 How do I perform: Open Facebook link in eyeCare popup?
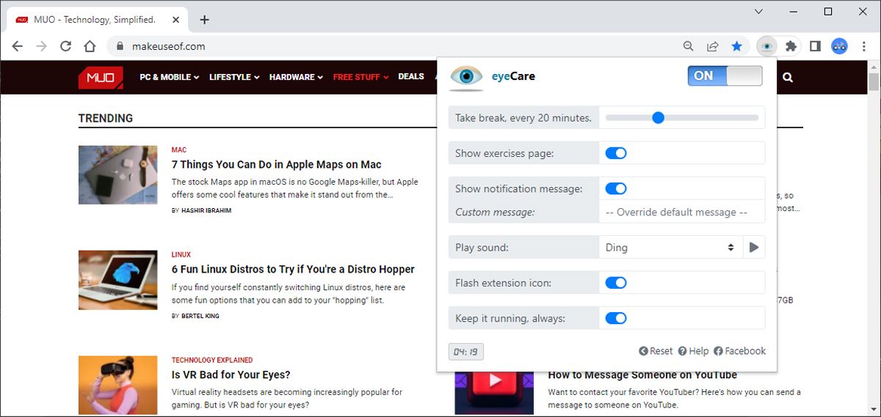tap(739, 351)
